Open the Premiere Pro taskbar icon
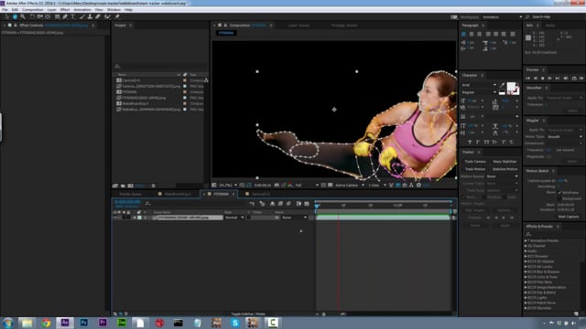The width and height of the screenshot is (586, 329). [103, 323]
